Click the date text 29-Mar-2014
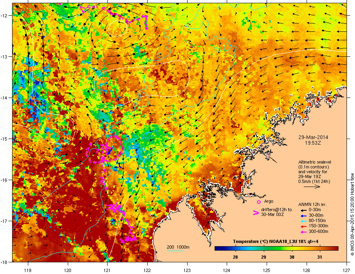This screenshot has width=355, height=274. [x=313, y=137]
